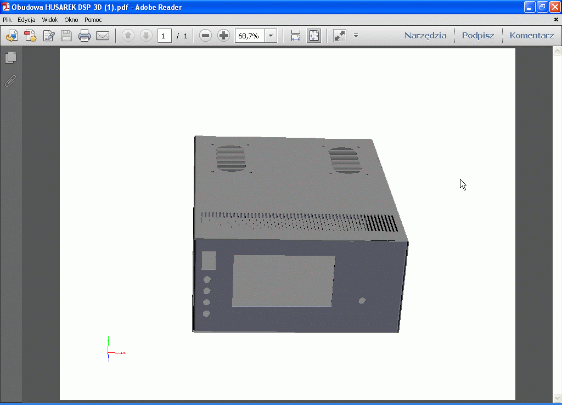Toggle the fit one full page view

coord(314,36)
